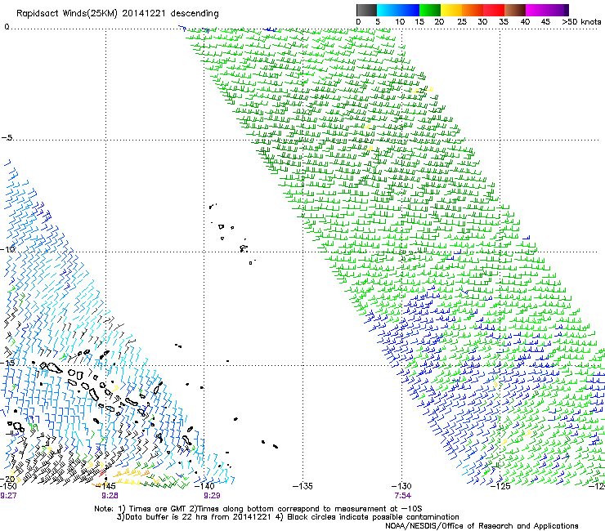Image resolution: width=605 pixels, height=531 pixels.
Task: Click the blue 10-15 knots legend segment
Action: 409,10
